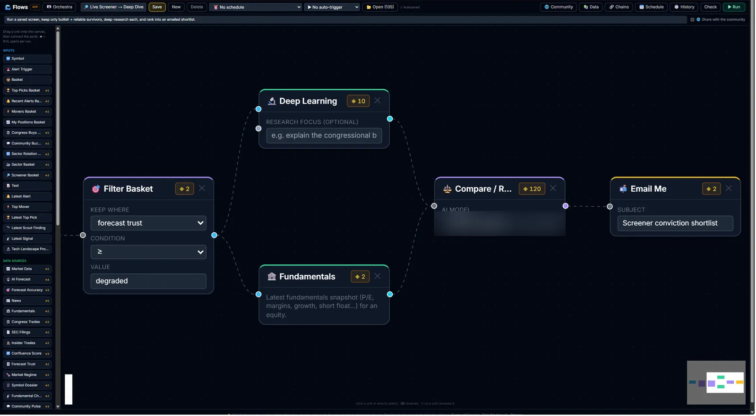This screenshot has height=416, width=756.
Task: Remove the Fundamentals node
Action: click(378, 276)
